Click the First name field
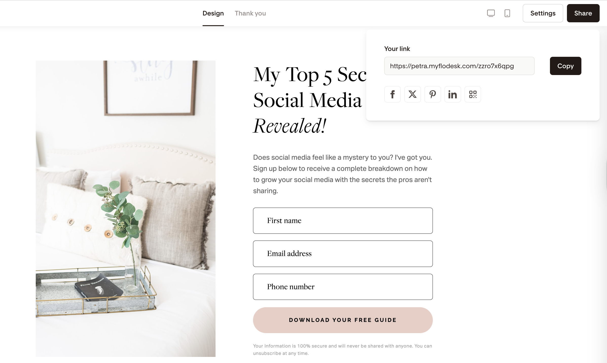The image size is (607, 363). [343, 221]
